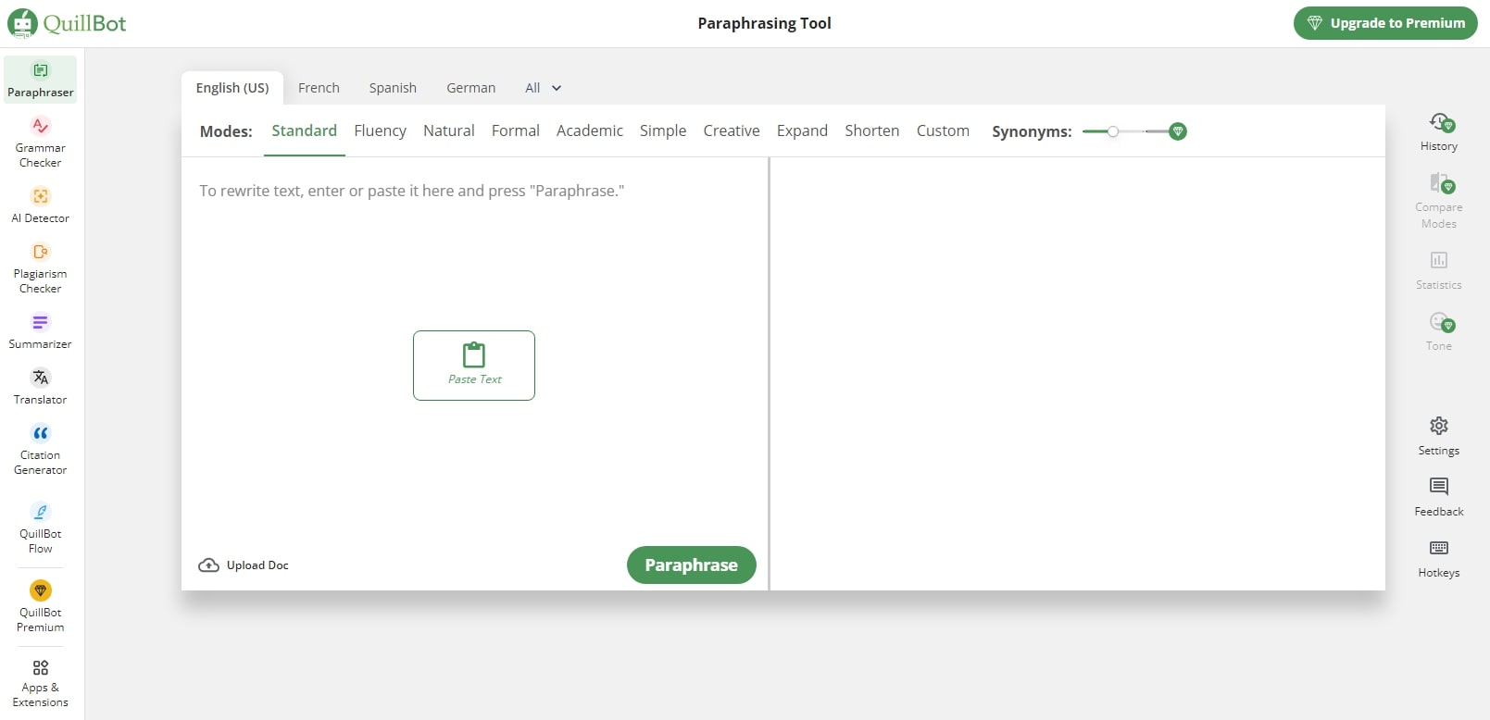Click the Synonyms slider handle

pyautogui.click(x=1113, y=131)
